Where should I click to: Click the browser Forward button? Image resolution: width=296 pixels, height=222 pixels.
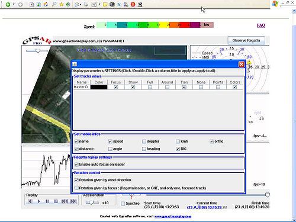(x=20, y=4)
